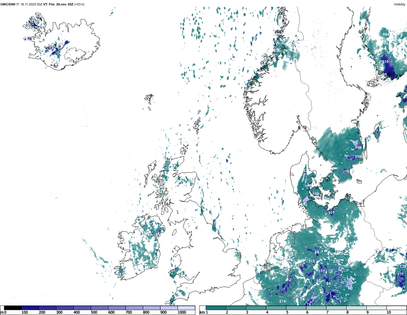The width and height of the screenshot is (407, 315).
Task: Click the '146' value in southern Sweden
Action: tap(358, 147)
